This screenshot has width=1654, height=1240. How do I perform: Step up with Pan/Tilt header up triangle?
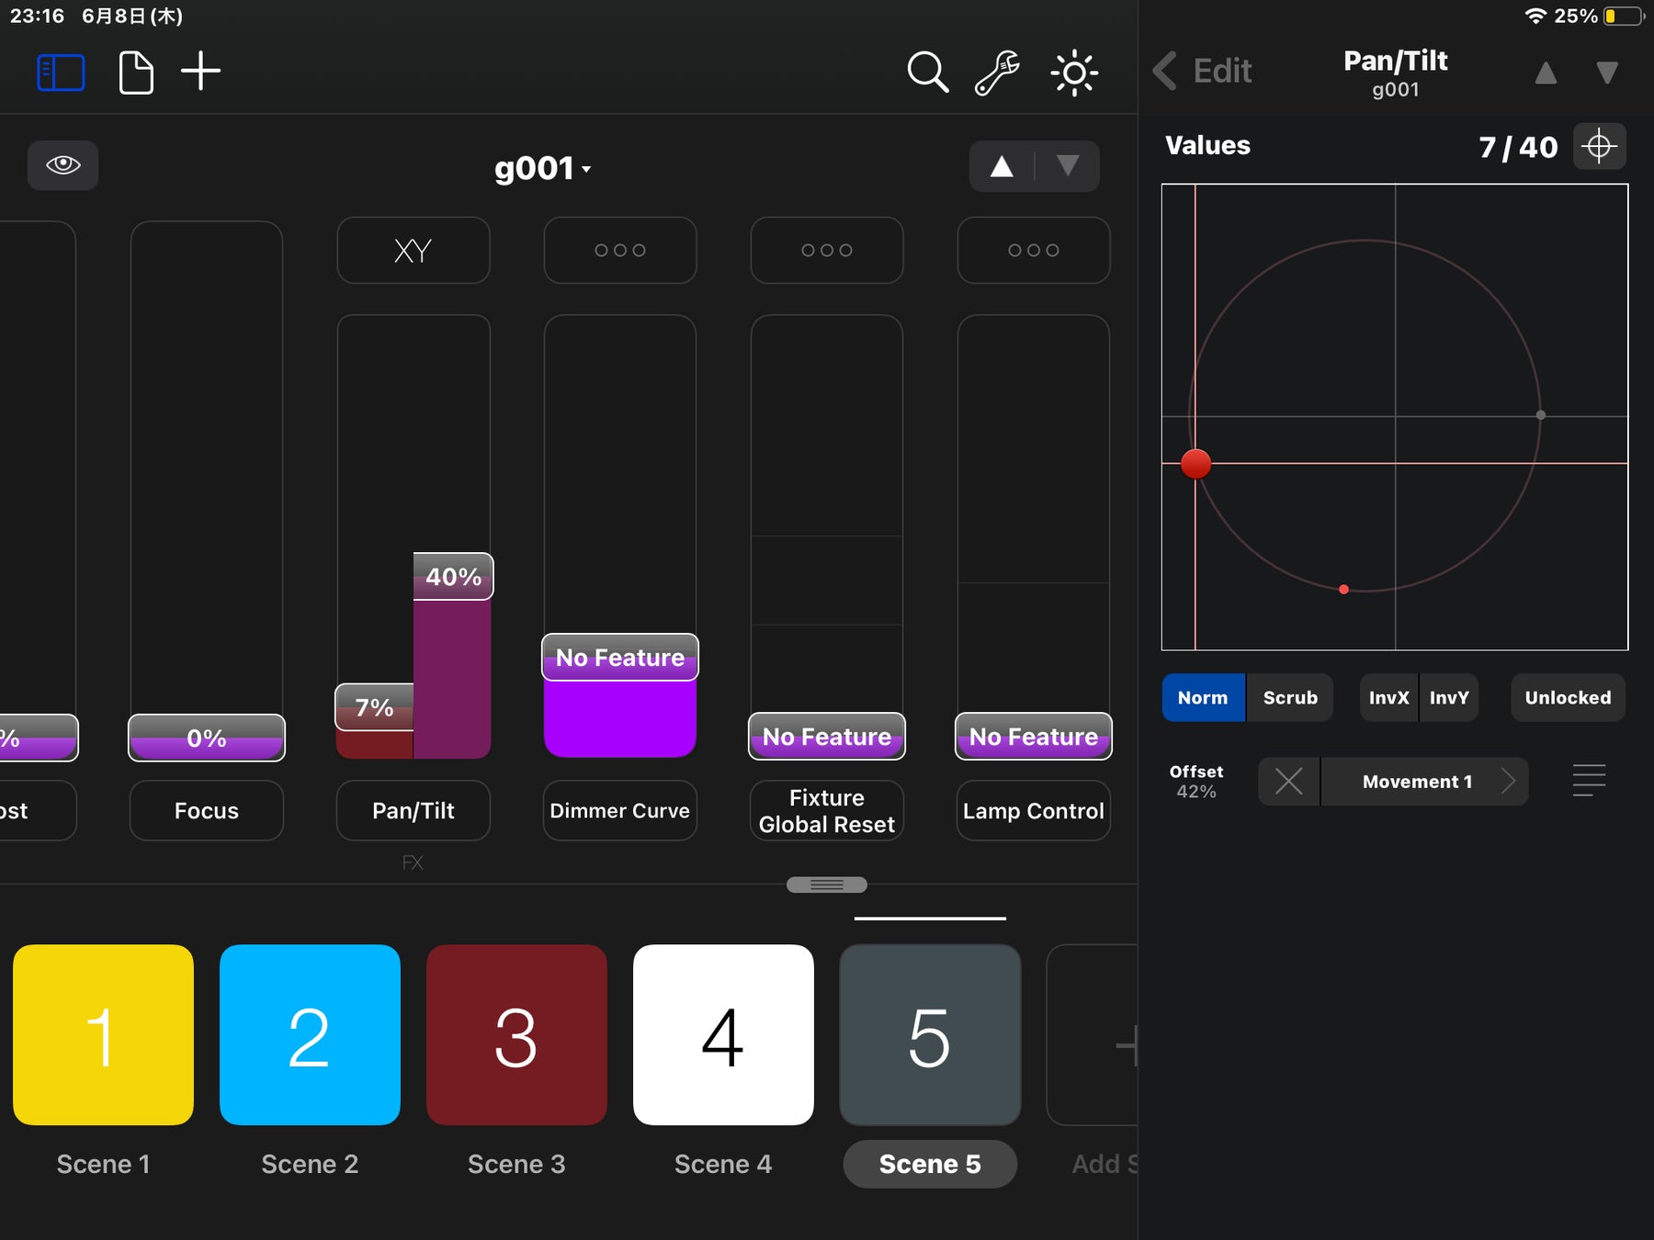coord(1546,73)
